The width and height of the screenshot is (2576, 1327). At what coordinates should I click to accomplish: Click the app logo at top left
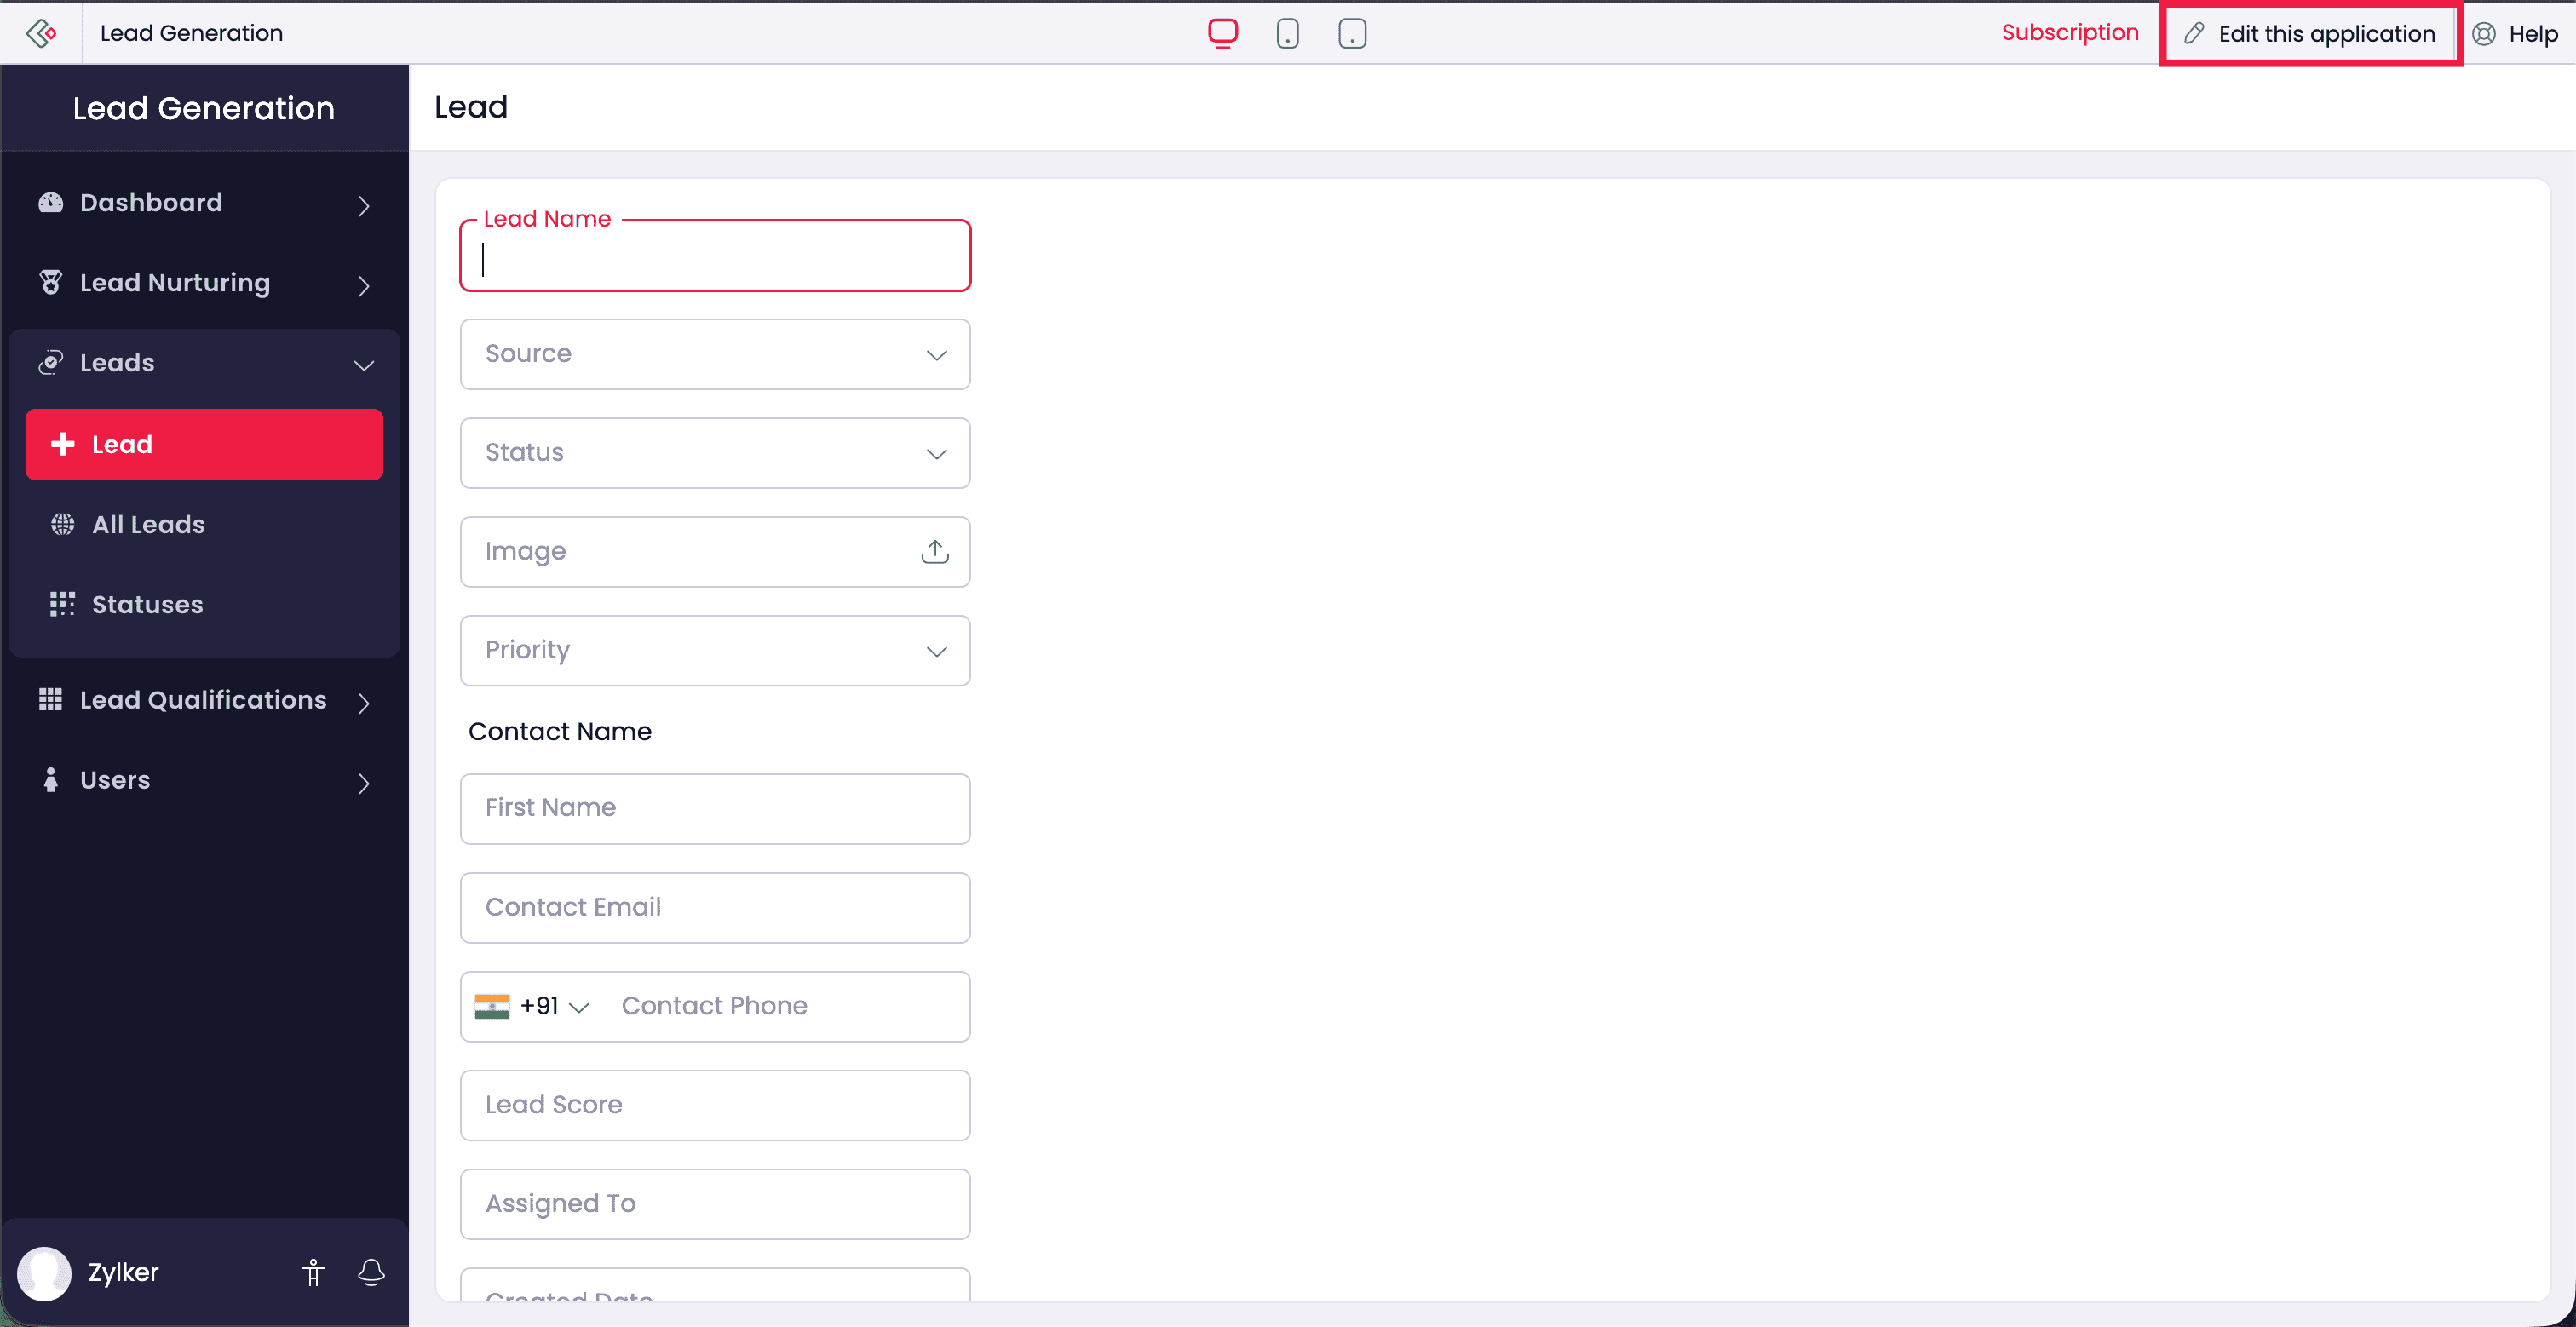(x=41, y=33)
